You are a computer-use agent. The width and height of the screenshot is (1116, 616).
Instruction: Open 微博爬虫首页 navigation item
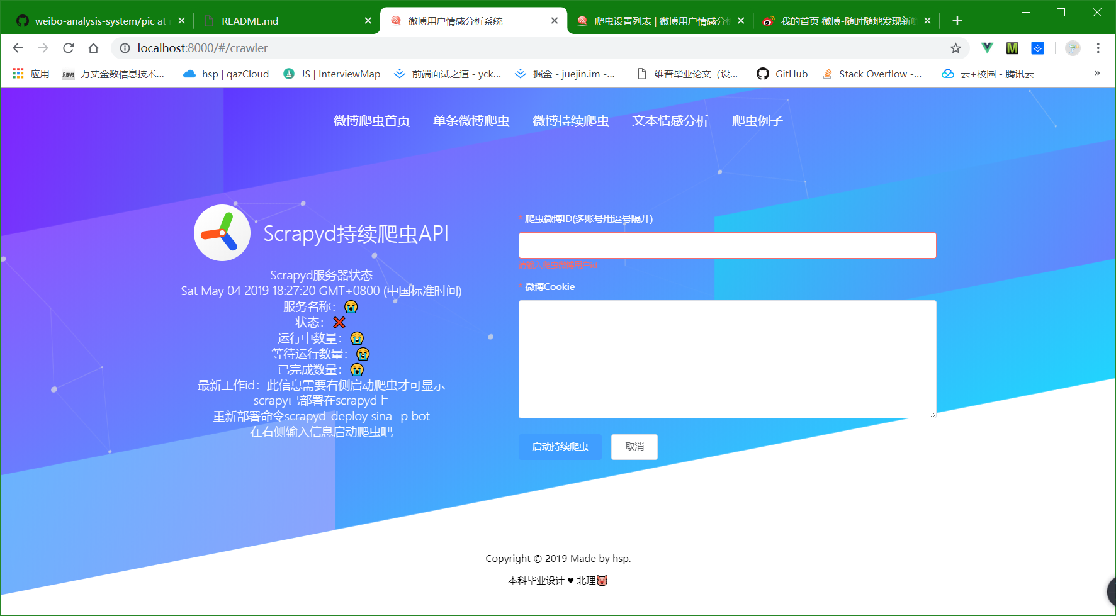tap(372, 121)
